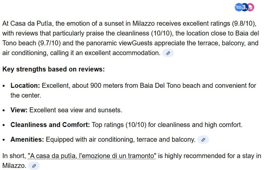
Task: Click link icon after 'excellent accommodation.'
Action: tap(168, 53)
